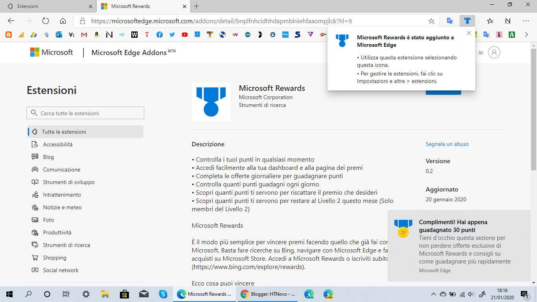537x302 pixels.
Task: Open the Twitter bookmark icon
Action: 172,35
